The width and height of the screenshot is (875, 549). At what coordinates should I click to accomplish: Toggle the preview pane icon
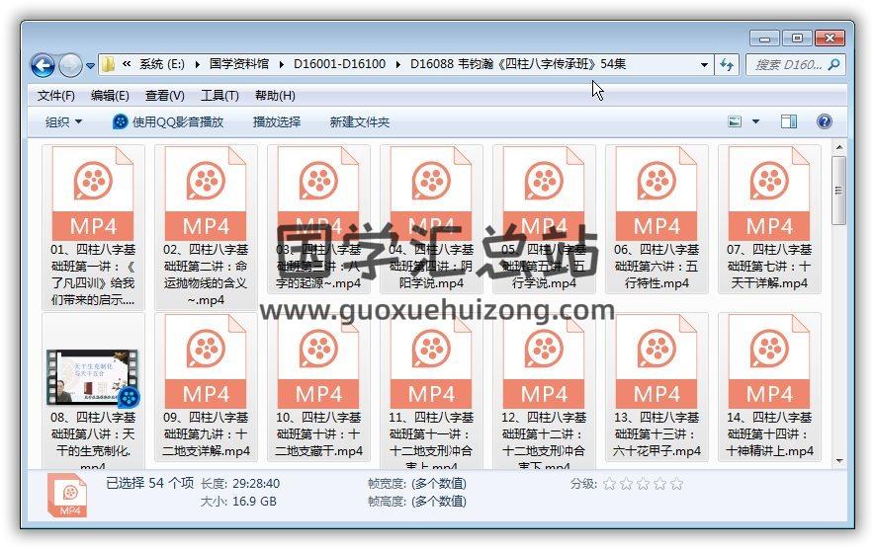[x=788, y=121]
